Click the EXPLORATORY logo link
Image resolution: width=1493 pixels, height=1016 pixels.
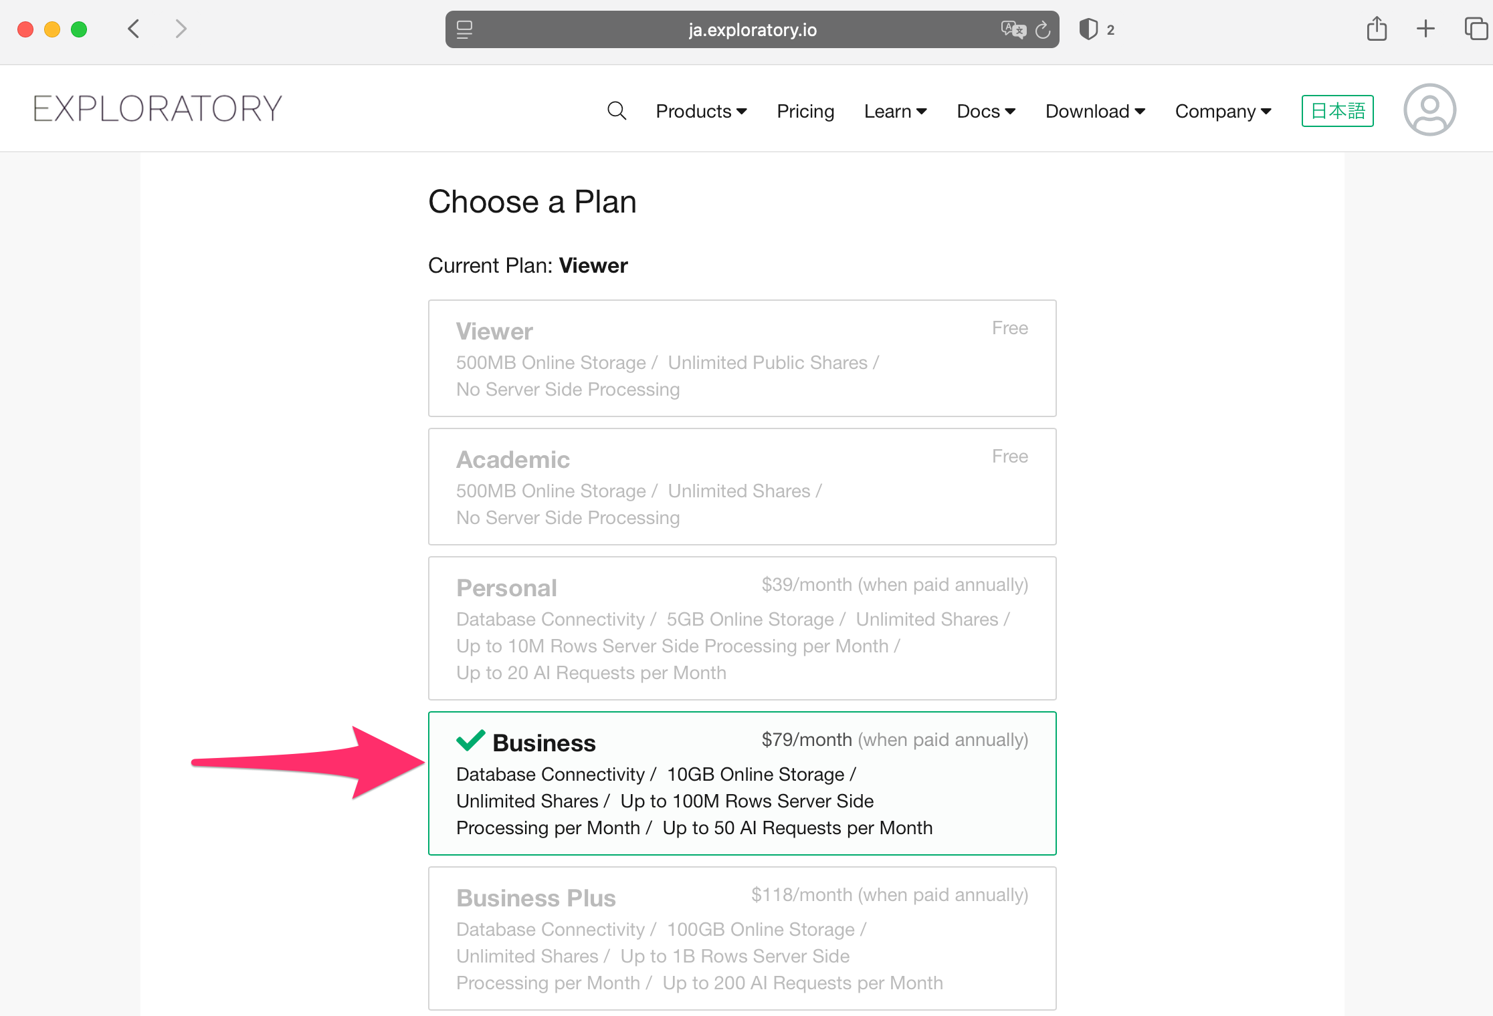coord(158,109)
